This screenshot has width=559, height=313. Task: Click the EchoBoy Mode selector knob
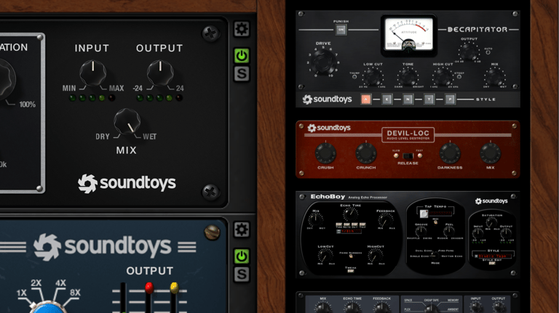coord(435,256)
